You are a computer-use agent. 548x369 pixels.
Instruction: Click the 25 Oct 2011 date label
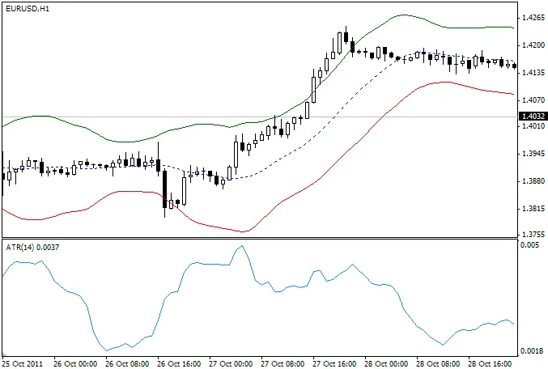click(x=24, y=363)
